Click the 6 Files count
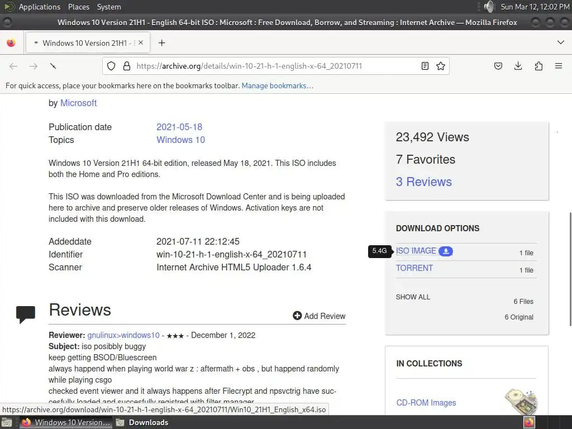The height and width of the screenshot is (429, 572). coord(523,302)
